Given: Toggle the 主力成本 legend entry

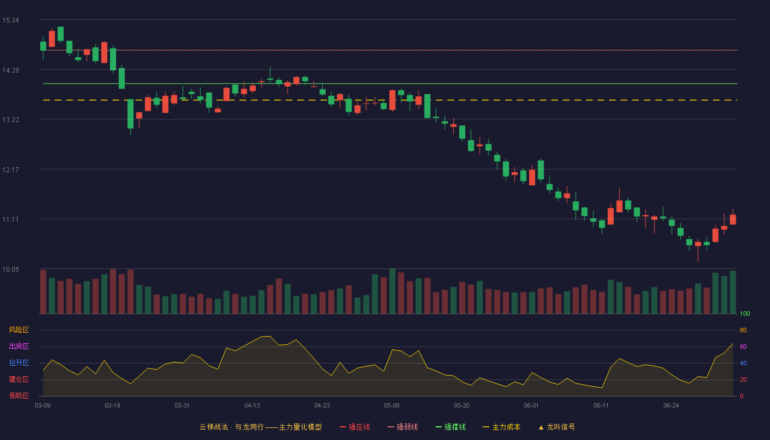Looking at the screenshot, I should click(x=502, y=427).
